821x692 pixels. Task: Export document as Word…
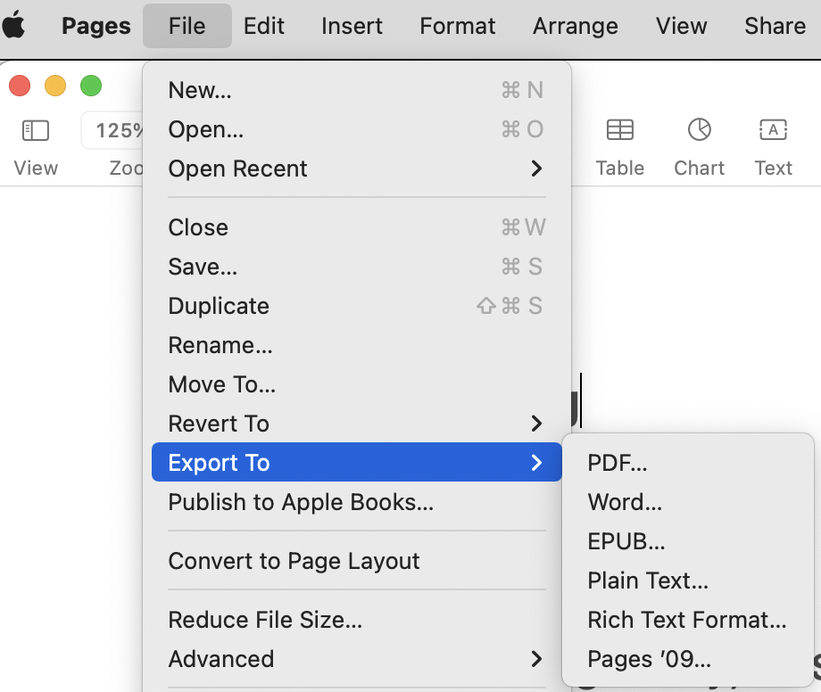point(625,502)
